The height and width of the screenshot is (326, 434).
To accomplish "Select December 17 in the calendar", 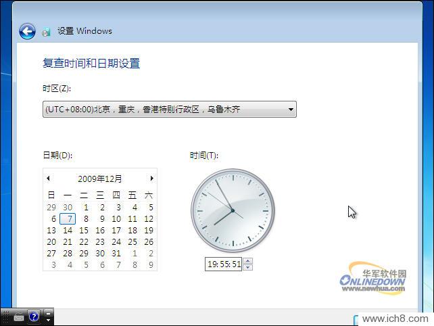I will pos(116,231).
